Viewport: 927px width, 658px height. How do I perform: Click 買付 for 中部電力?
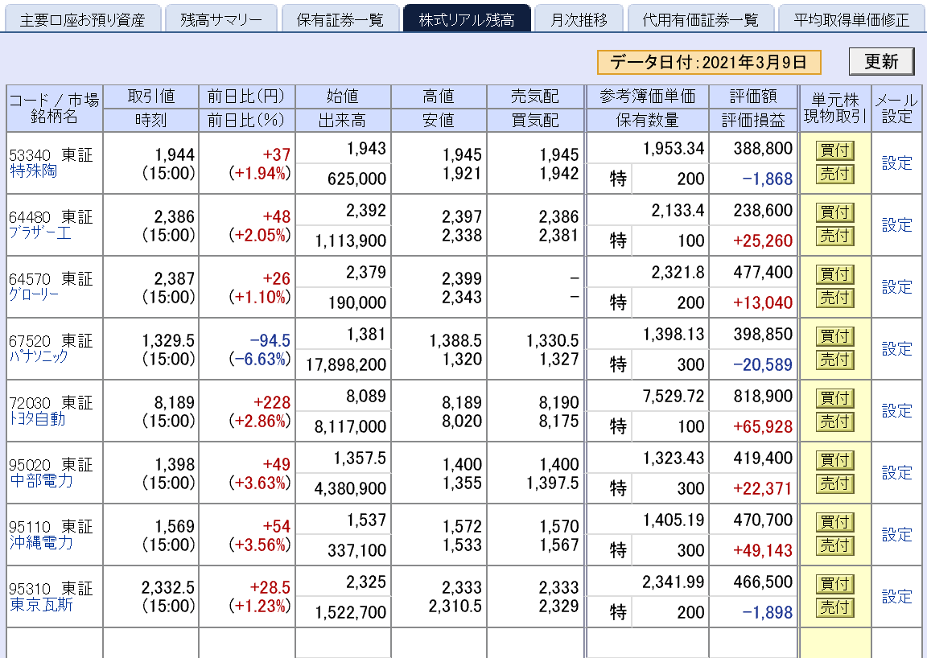pyautogui.click(x=834, y=460)
